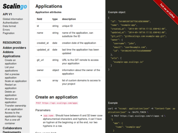Open Scale an application link
Viewport: 178px width, 133px height.
pos(16,81)
